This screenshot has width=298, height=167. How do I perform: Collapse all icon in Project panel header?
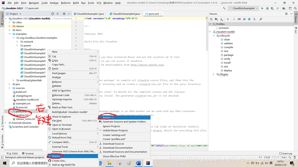(57, 14)
